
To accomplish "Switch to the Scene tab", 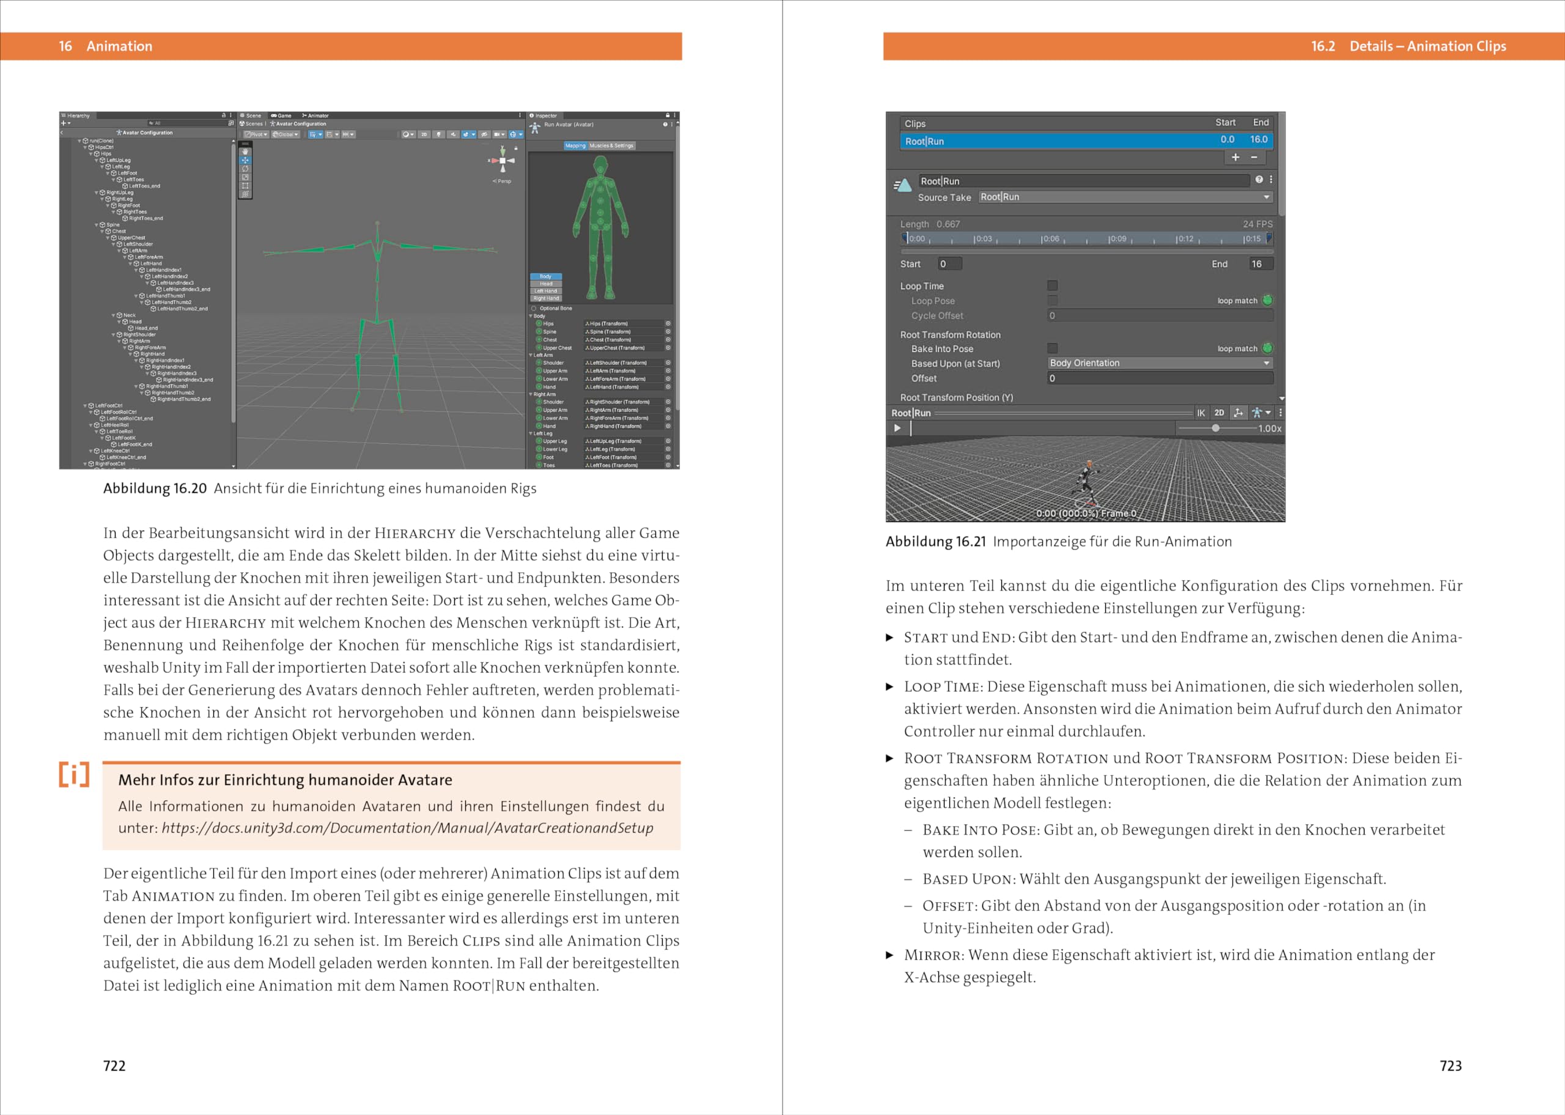I will point(251,116).
